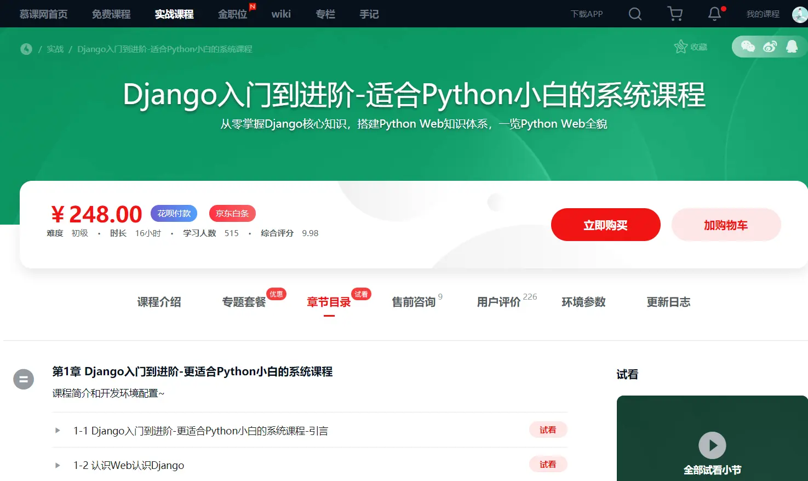Open lesson 1-1 Django入门到进阶 引言
The height and width of the screenshot is (481, 808).
[x=200, y=431]
